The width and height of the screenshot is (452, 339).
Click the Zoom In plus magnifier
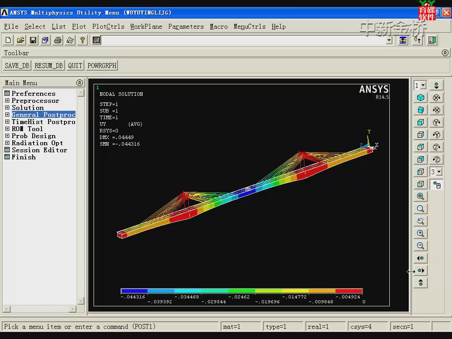pyautogui.click(x=421, y=234)
